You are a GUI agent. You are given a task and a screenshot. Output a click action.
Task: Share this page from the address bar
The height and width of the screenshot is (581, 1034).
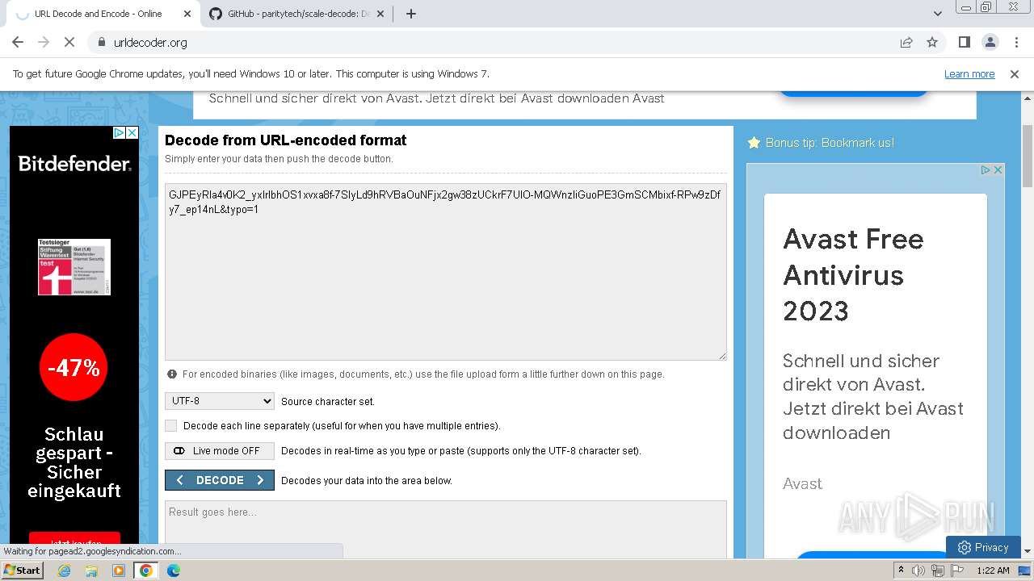906,42
